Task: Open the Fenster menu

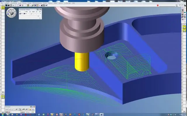Action: [x=45, y=3]
